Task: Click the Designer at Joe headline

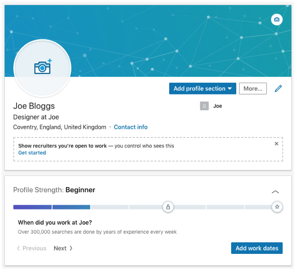Action: point(36,117)
